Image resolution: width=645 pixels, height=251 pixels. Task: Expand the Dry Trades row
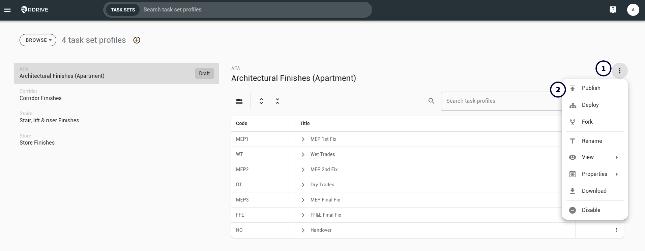coord(303,185)
